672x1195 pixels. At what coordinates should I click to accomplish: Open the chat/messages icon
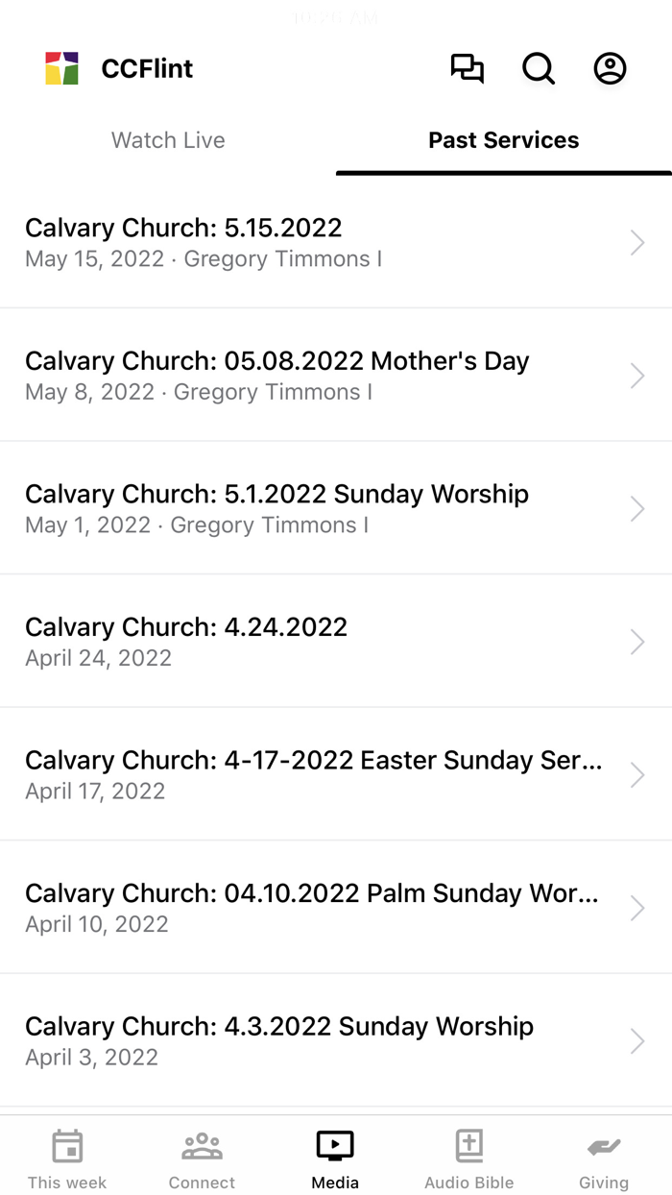point(468,68)
